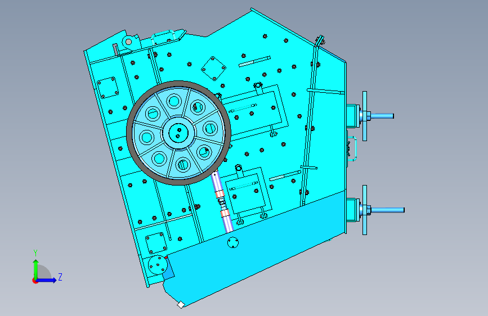Select the grab handle on right side wall
Screen dimensions: 488x316
pyautogui.click(x=352, y=148)
